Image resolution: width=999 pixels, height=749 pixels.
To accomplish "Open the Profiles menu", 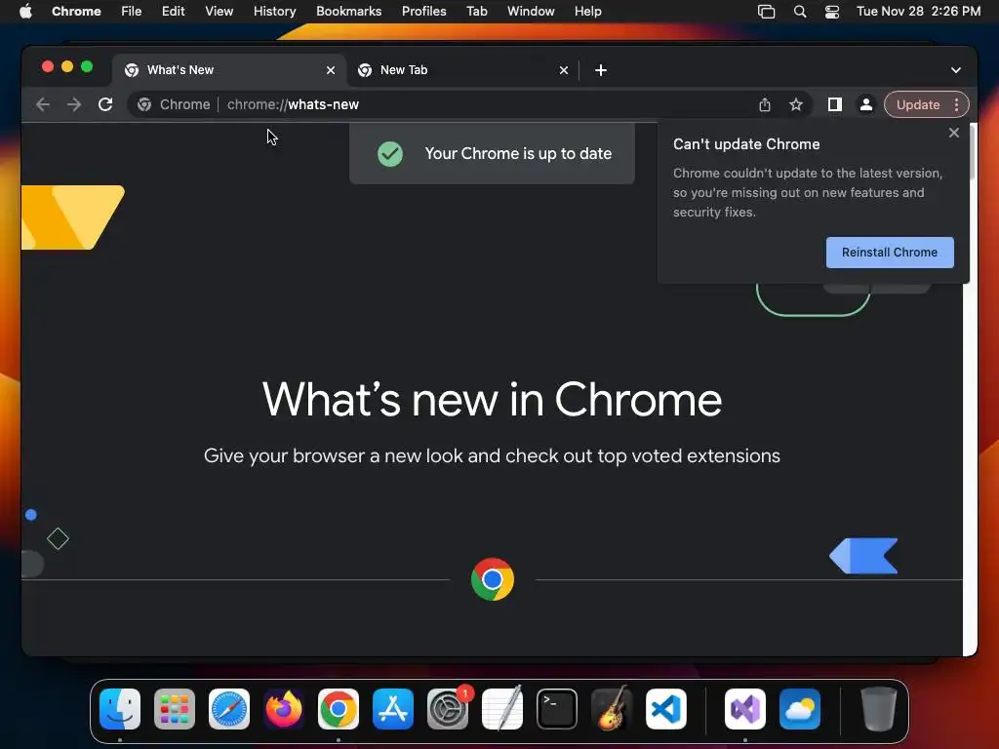I will 423,12.
